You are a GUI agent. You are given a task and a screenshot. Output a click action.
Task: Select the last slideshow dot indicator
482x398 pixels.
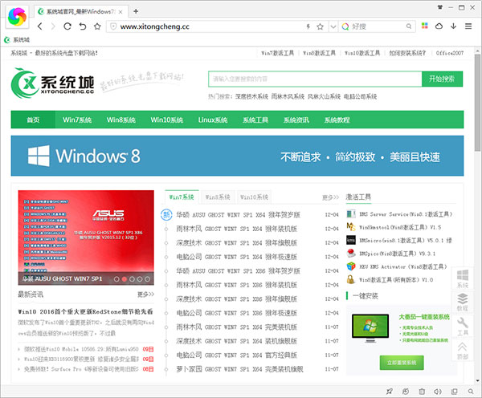click(x=148, y=279)
